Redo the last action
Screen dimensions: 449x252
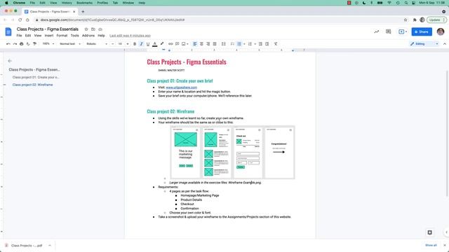(15, 44)
